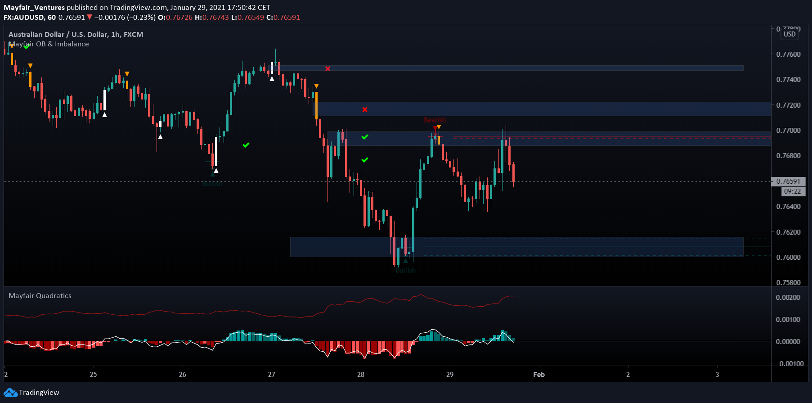The width and height of the screenshot is (812, 403).
Task: Click the 0.75800 price axis label
Action: pyautogui.click(x=788, y=283)
